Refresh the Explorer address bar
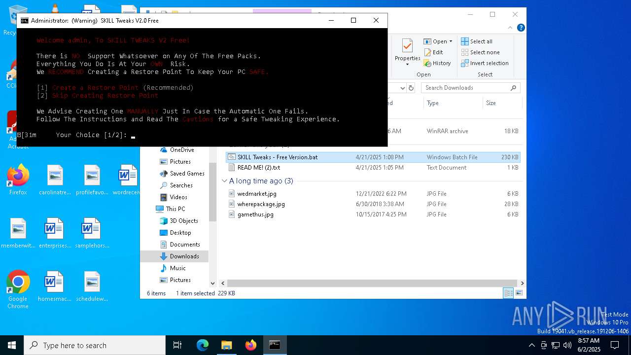The image size is (631, 355). tap(412, 88)
